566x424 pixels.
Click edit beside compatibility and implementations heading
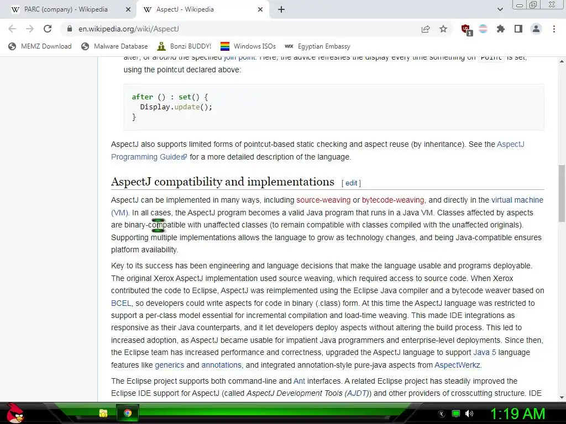pyautogui.click(x=351, y=183)
